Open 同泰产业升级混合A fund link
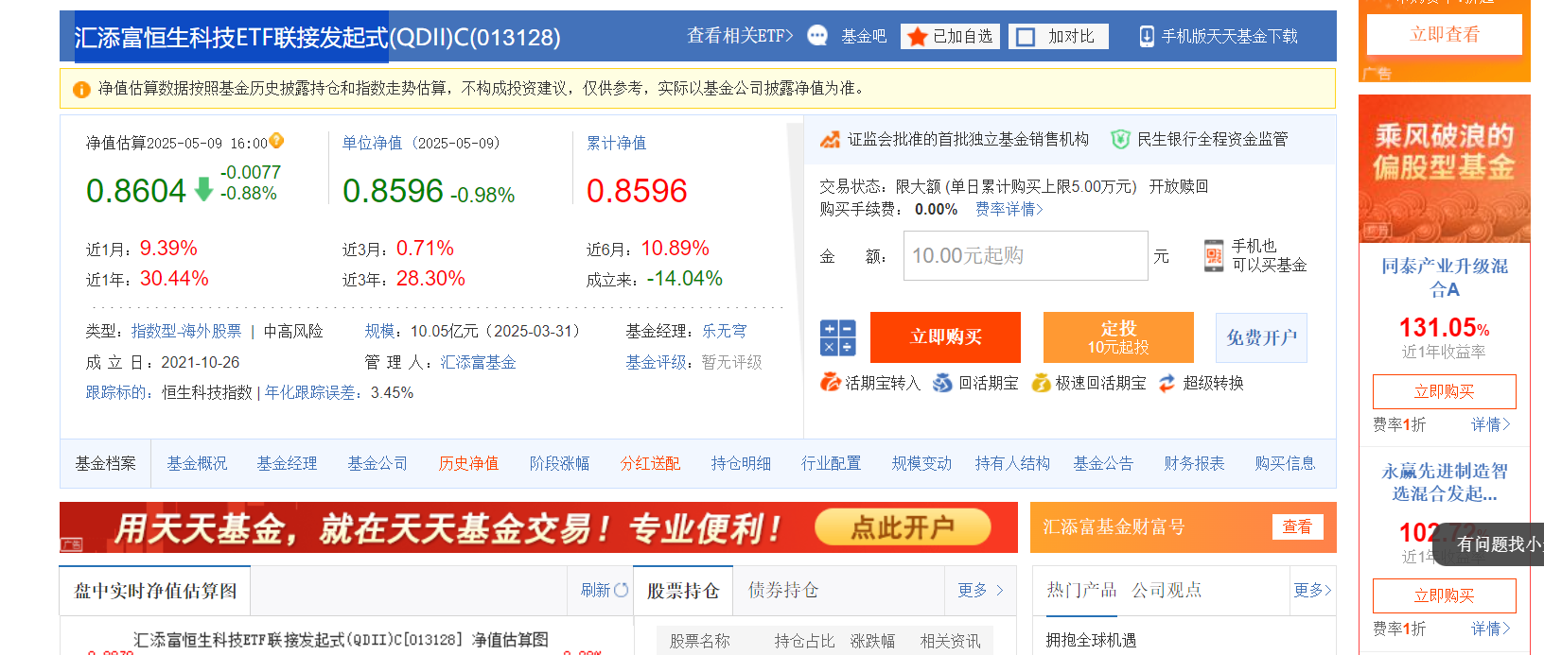This screenshot has width=1544, height=655. pos(1445,277)
